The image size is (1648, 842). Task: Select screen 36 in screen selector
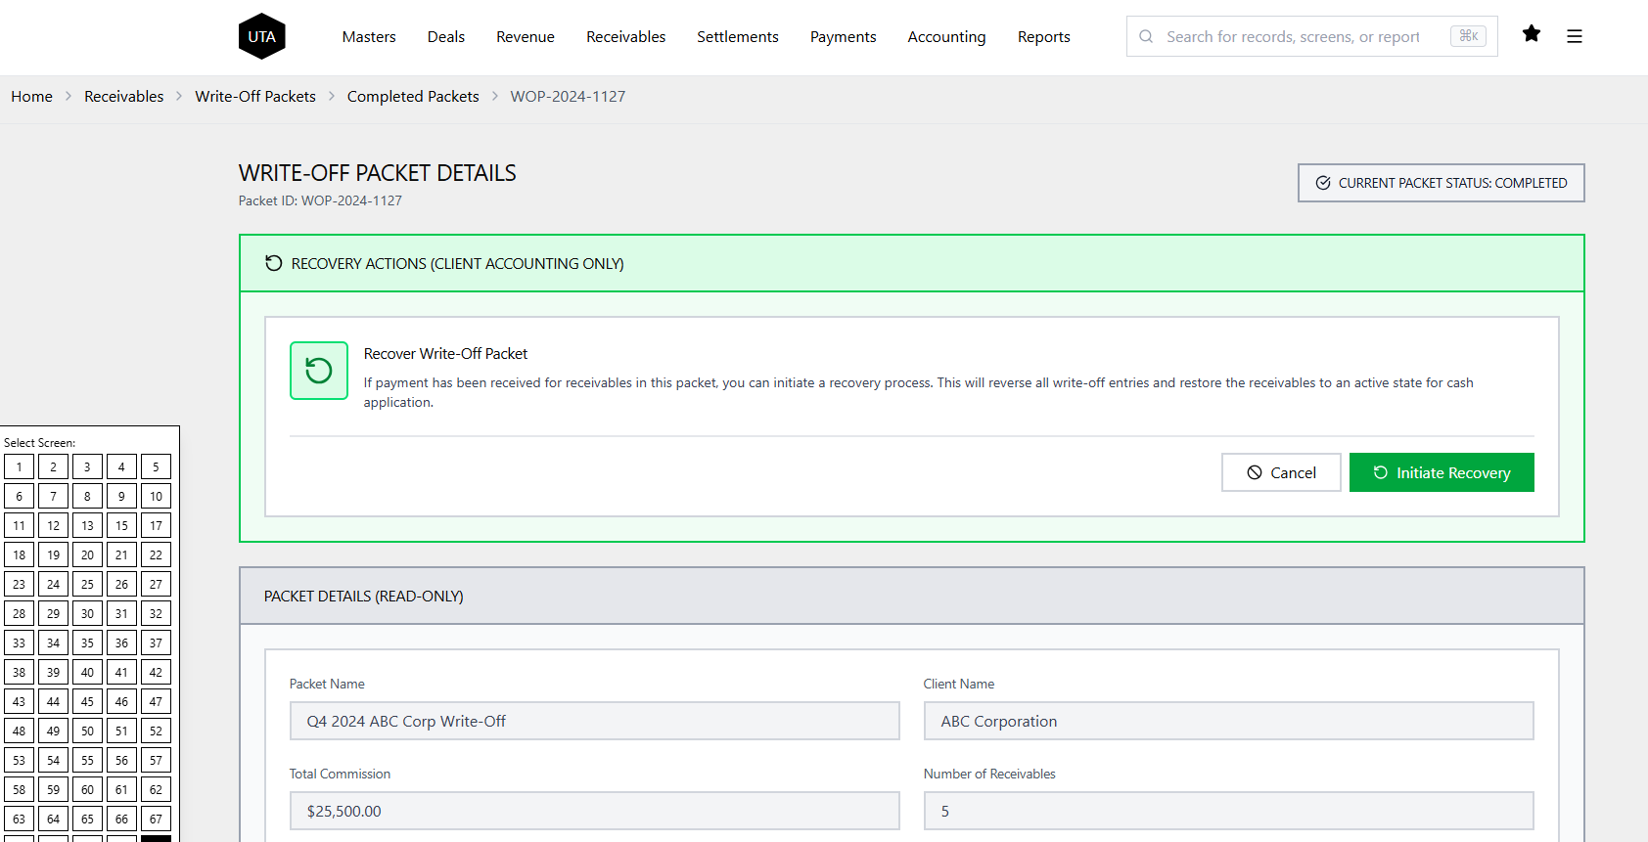tap(121, 643)
